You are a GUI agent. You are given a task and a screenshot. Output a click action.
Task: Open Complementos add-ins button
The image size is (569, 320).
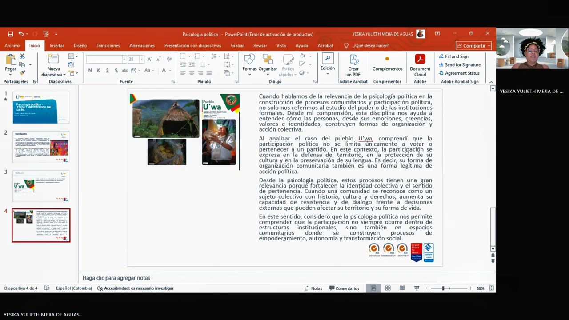click(x=387, y=59)
